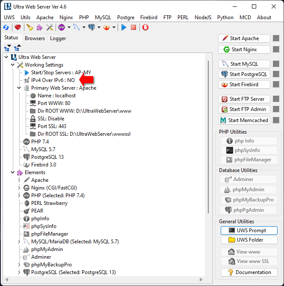Collapse the Ultra Web Server root node
The image size is (284, 286).
6,57
